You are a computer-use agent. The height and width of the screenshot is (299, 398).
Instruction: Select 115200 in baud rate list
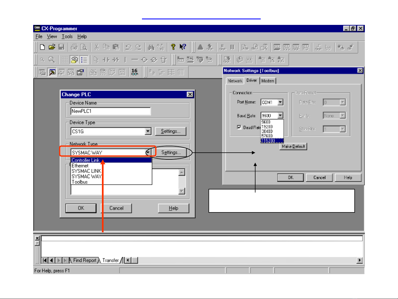point(272,141)
